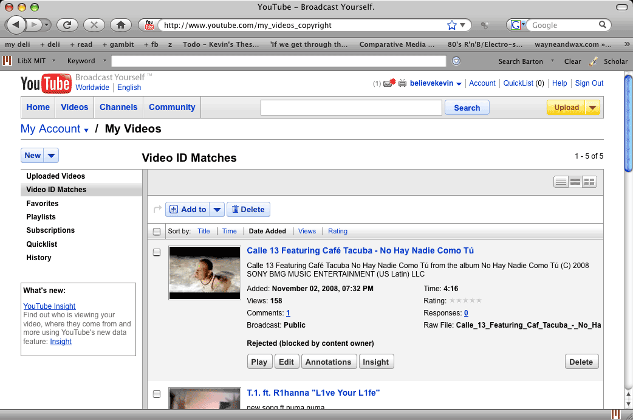Click the Google search magnifier icon

point(602,25)
